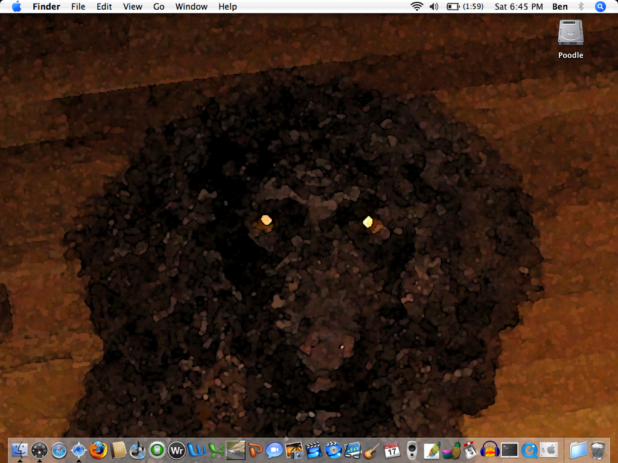Launch GarageBand guitar icon
618x463 pixels.
372,450
